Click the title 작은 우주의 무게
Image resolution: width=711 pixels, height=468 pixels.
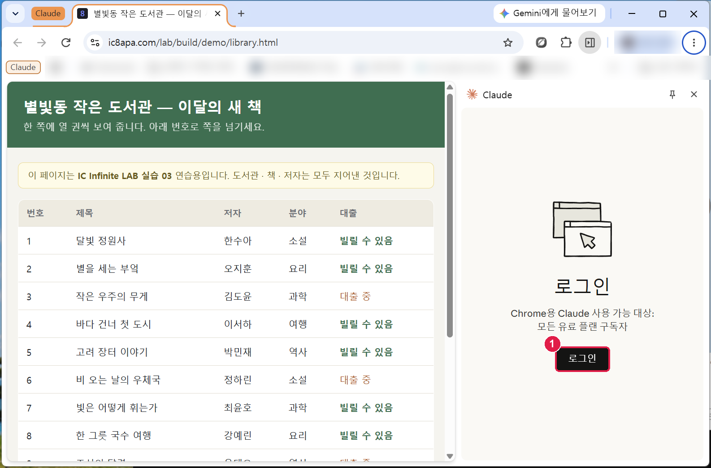point(112,297)
